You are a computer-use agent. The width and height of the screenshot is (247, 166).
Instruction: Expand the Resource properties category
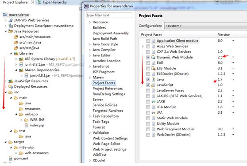[90, 22]
